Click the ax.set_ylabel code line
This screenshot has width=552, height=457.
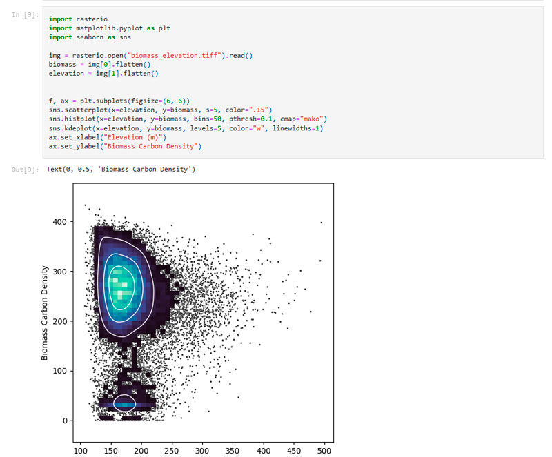[x=125, y=146]
